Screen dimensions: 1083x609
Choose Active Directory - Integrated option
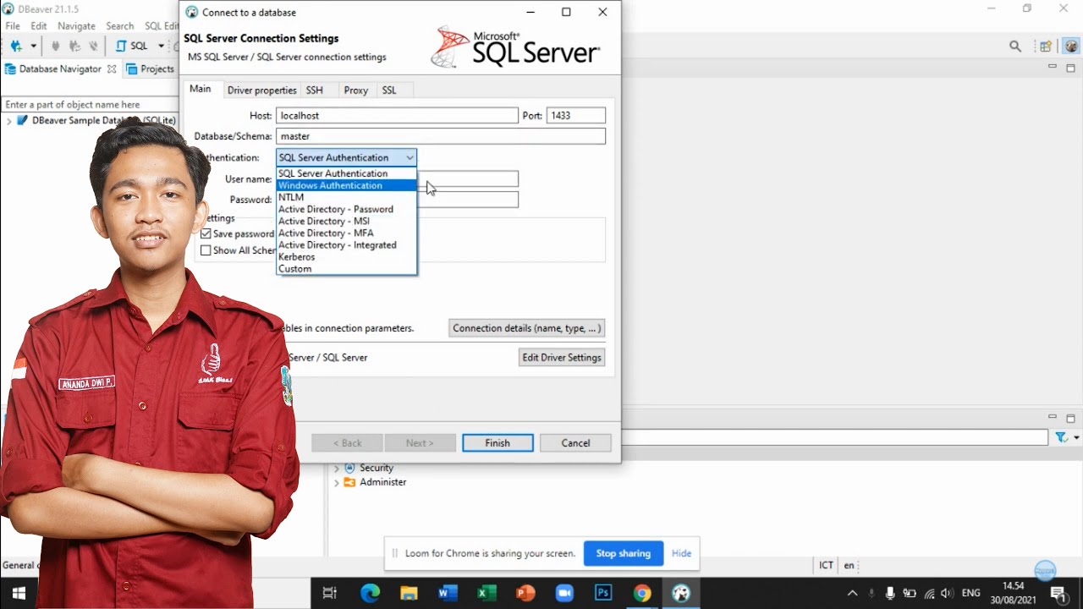347,244
